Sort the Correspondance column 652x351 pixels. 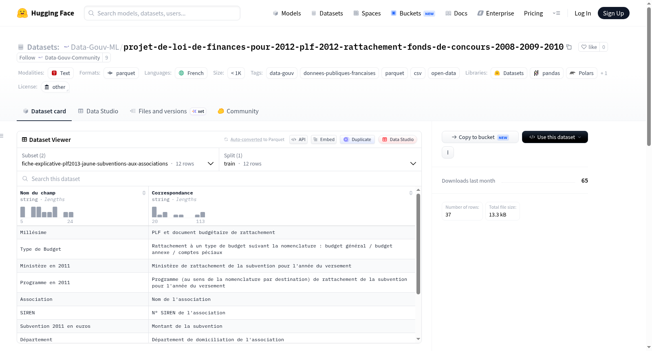coord(411,193)
